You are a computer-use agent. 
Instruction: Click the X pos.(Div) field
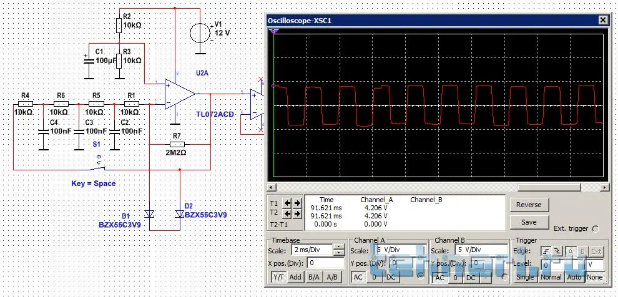(326, 263)
